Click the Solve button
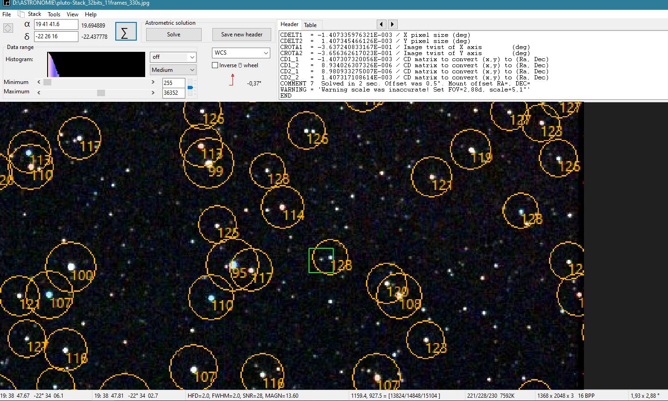668x401 pixels. (x=174, y=34)
